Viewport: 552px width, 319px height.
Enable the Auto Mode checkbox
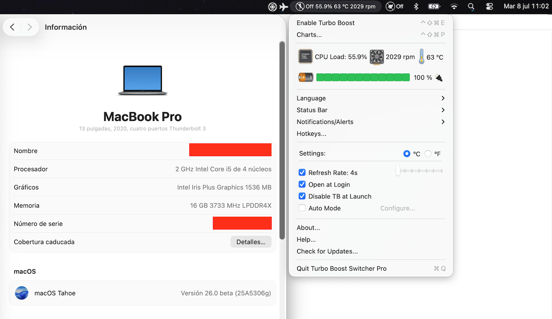pyautogui.click(x=302, y=208)
